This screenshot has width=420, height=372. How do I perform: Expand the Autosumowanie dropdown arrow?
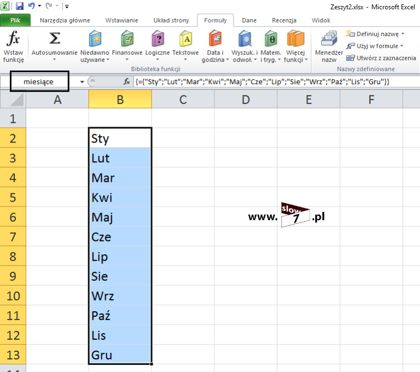pos(55,60)
